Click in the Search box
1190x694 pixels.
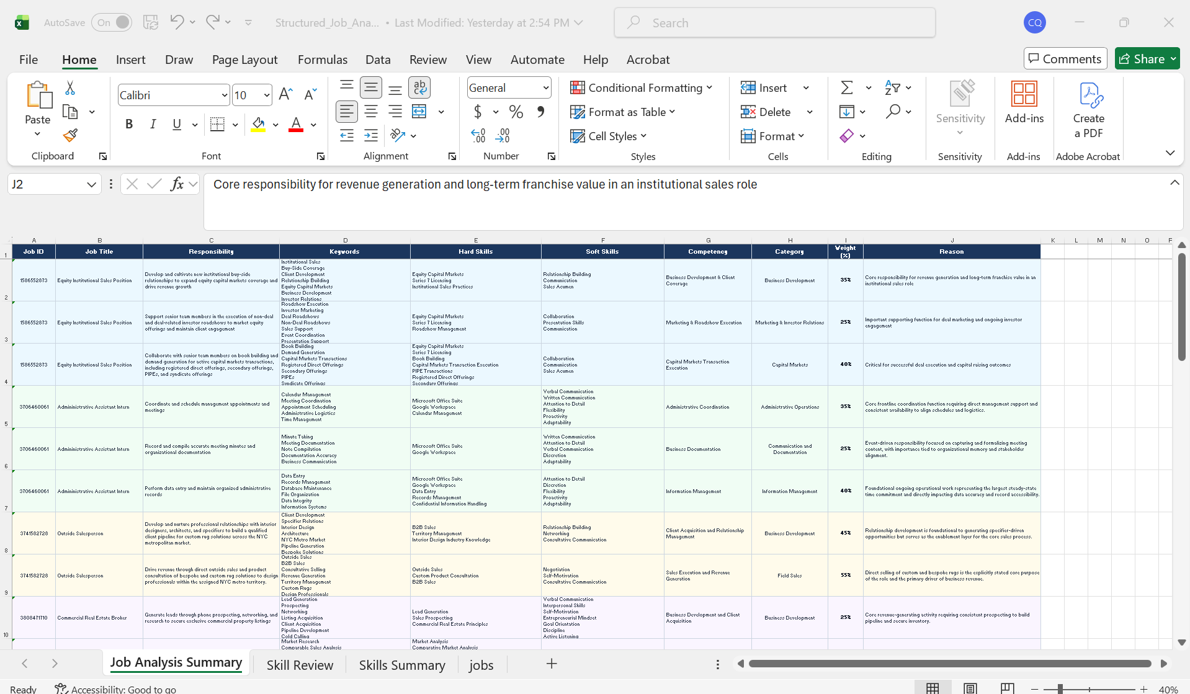coord(774,22)
